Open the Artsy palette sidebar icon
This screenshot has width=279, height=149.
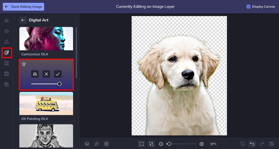click(x=7, y=53)
